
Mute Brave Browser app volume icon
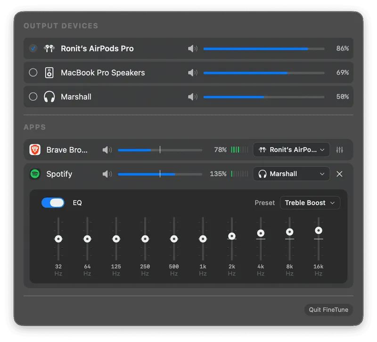107,150
